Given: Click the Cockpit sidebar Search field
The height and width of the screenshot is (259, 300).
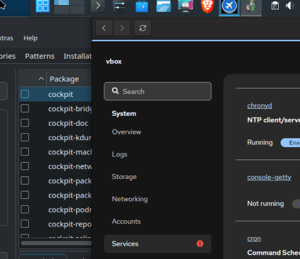Looking at the screenshot, I should [x=157, y=91].
